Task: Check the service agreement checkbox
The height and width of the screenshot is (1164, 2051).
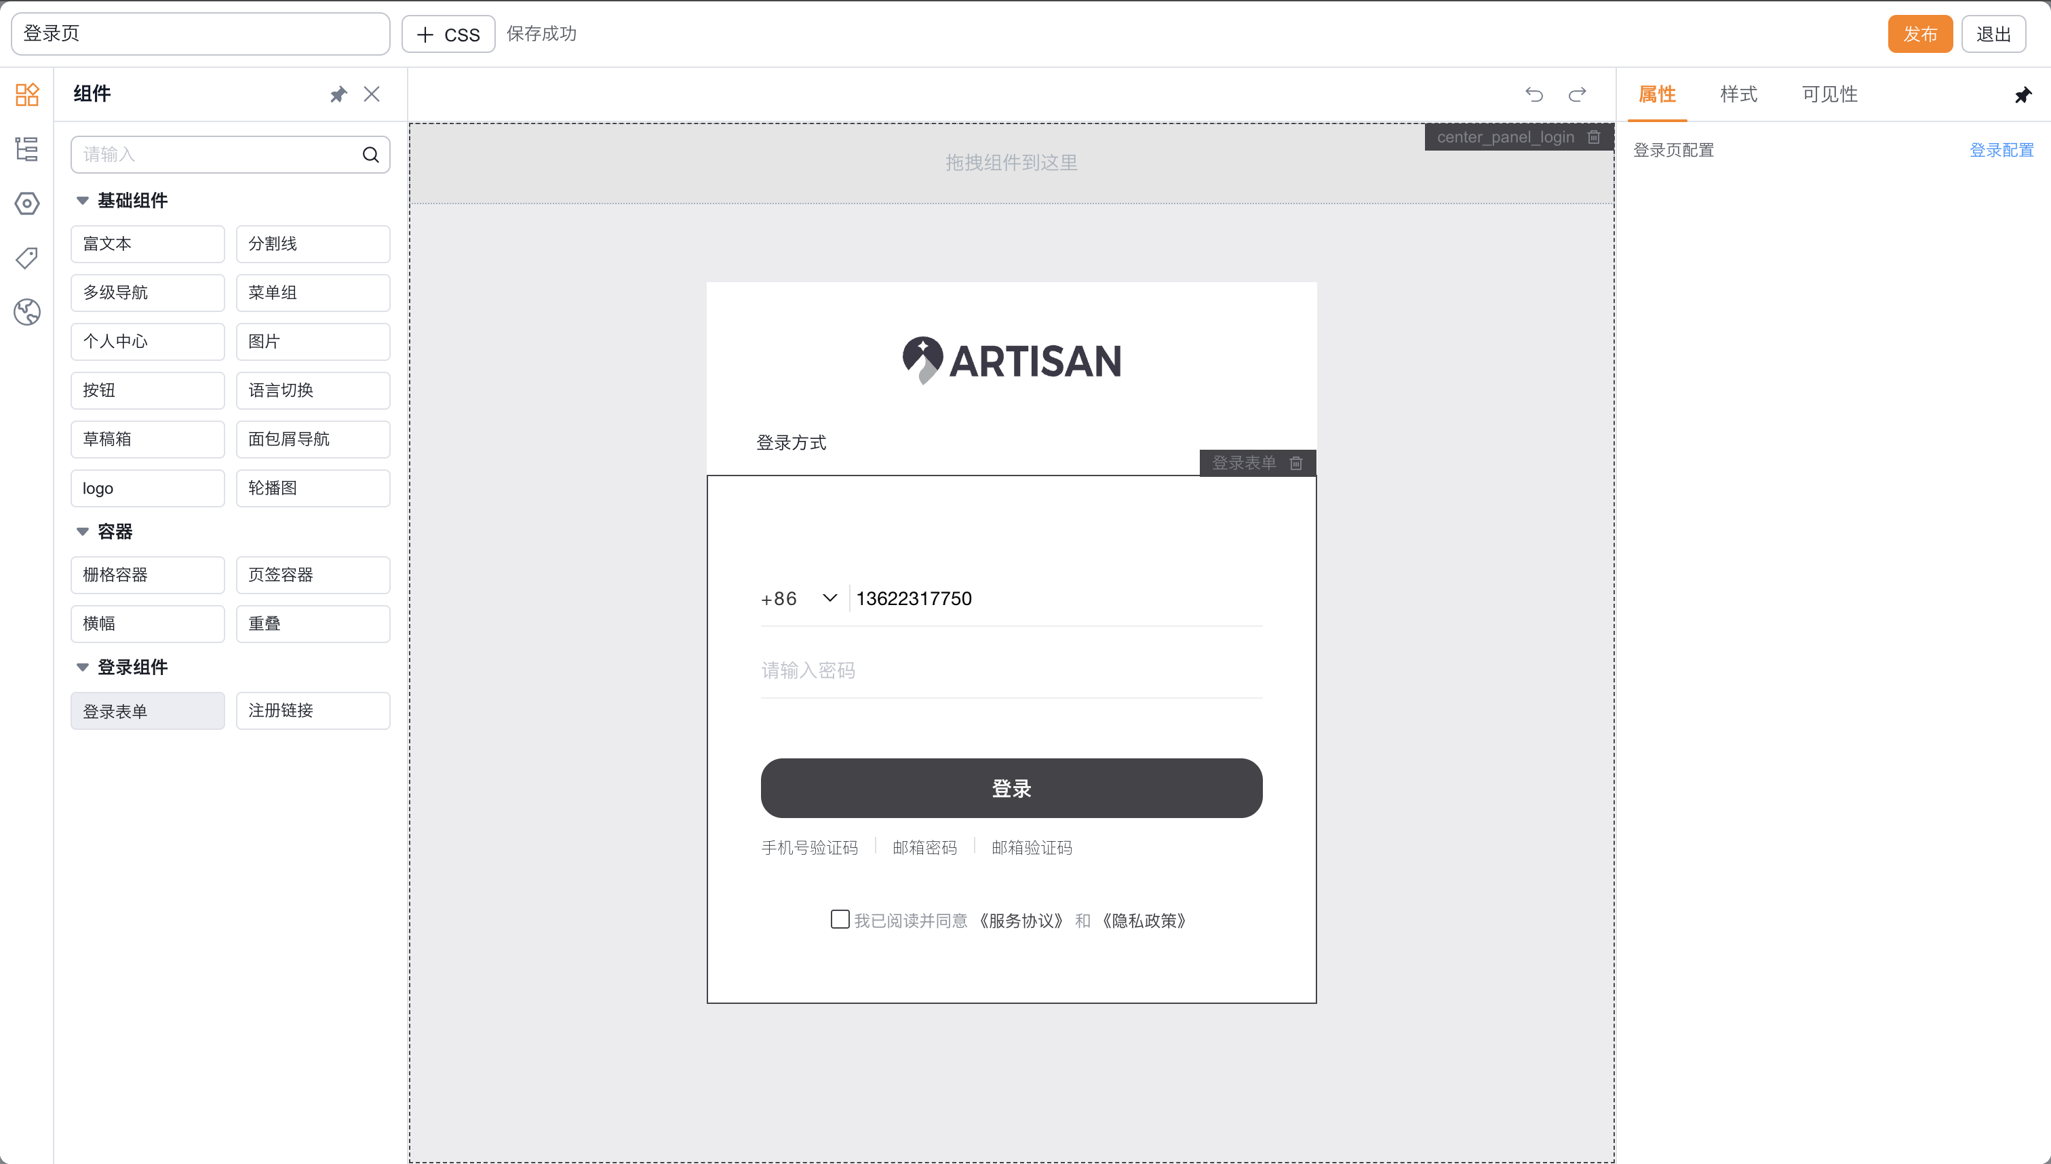Action: [x=839, y=919]
